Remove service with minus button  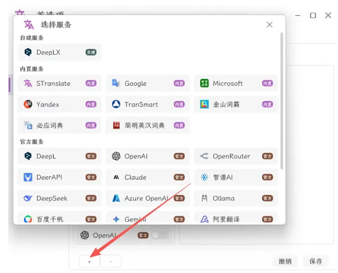111,261
